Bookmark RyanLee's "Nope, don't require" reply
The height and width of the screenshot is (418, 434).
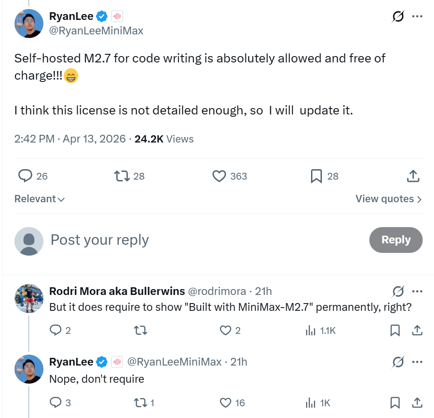395,402
